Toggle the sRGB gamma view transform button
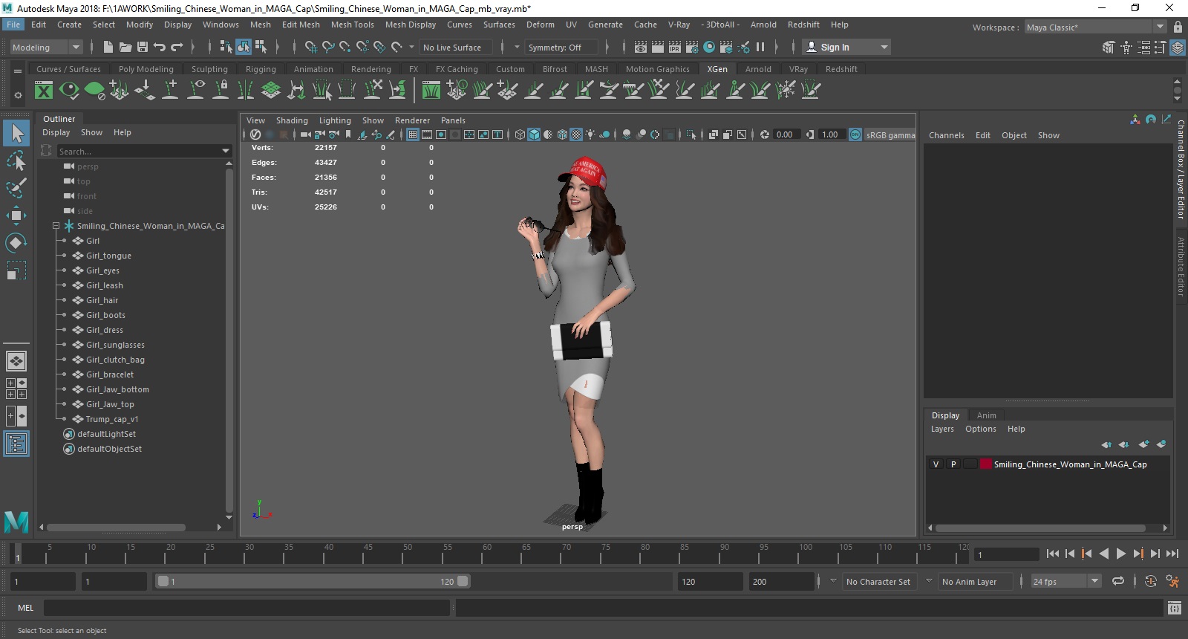The width and height of the screenshot is (1188, 639). [x=855, y=134]
